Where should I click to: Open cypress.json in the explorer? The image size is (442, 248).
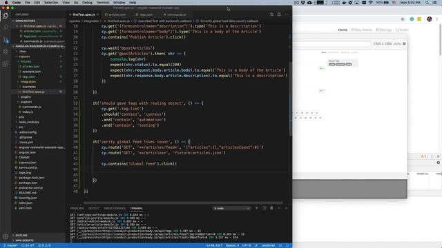(x=28, y=163)
